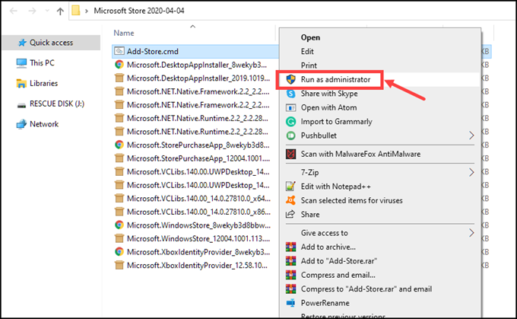Open the 7-Zip menu entry
This screenshot has width=517, height=319.
[309, 173]
